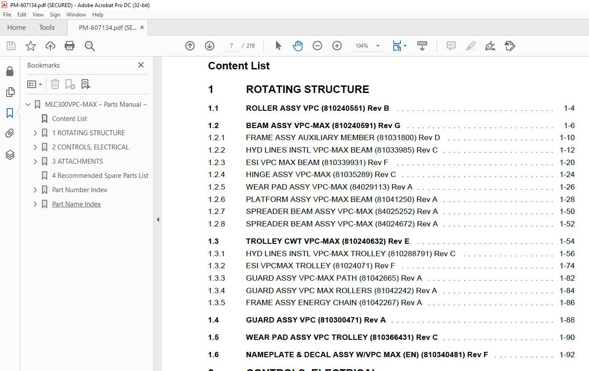
Task: Click the stamp tool icon
Action: click(510, 46)
